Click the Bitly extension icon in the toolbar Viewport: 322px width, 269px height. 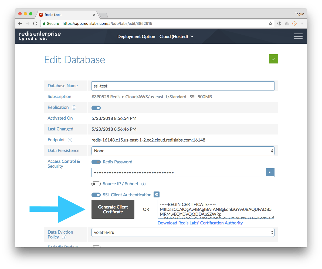pos(294,23)
